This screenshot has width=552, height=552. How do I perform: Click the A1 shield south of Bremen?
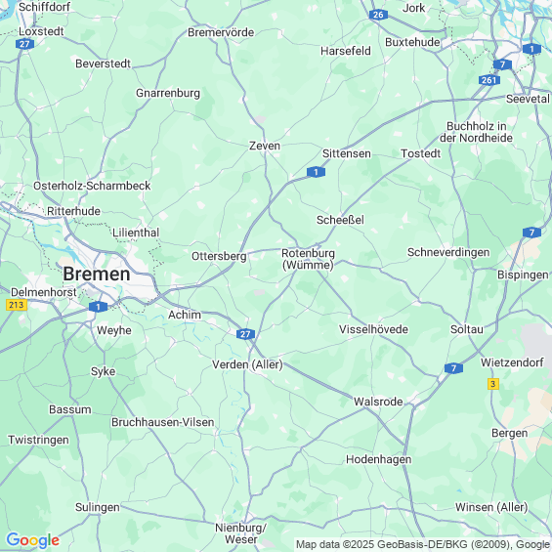[x=98, y=307]
